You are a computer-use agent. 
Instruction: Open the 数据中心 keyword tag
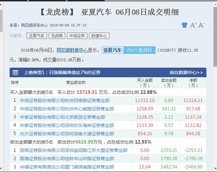(x=99, y=36)
